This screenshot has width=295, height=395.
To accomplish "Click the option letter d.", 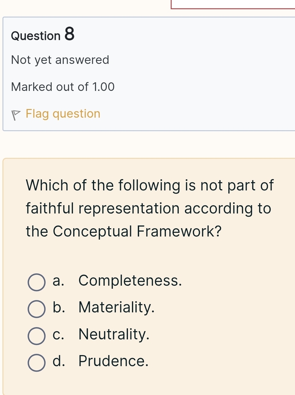I will pos(58,361).
